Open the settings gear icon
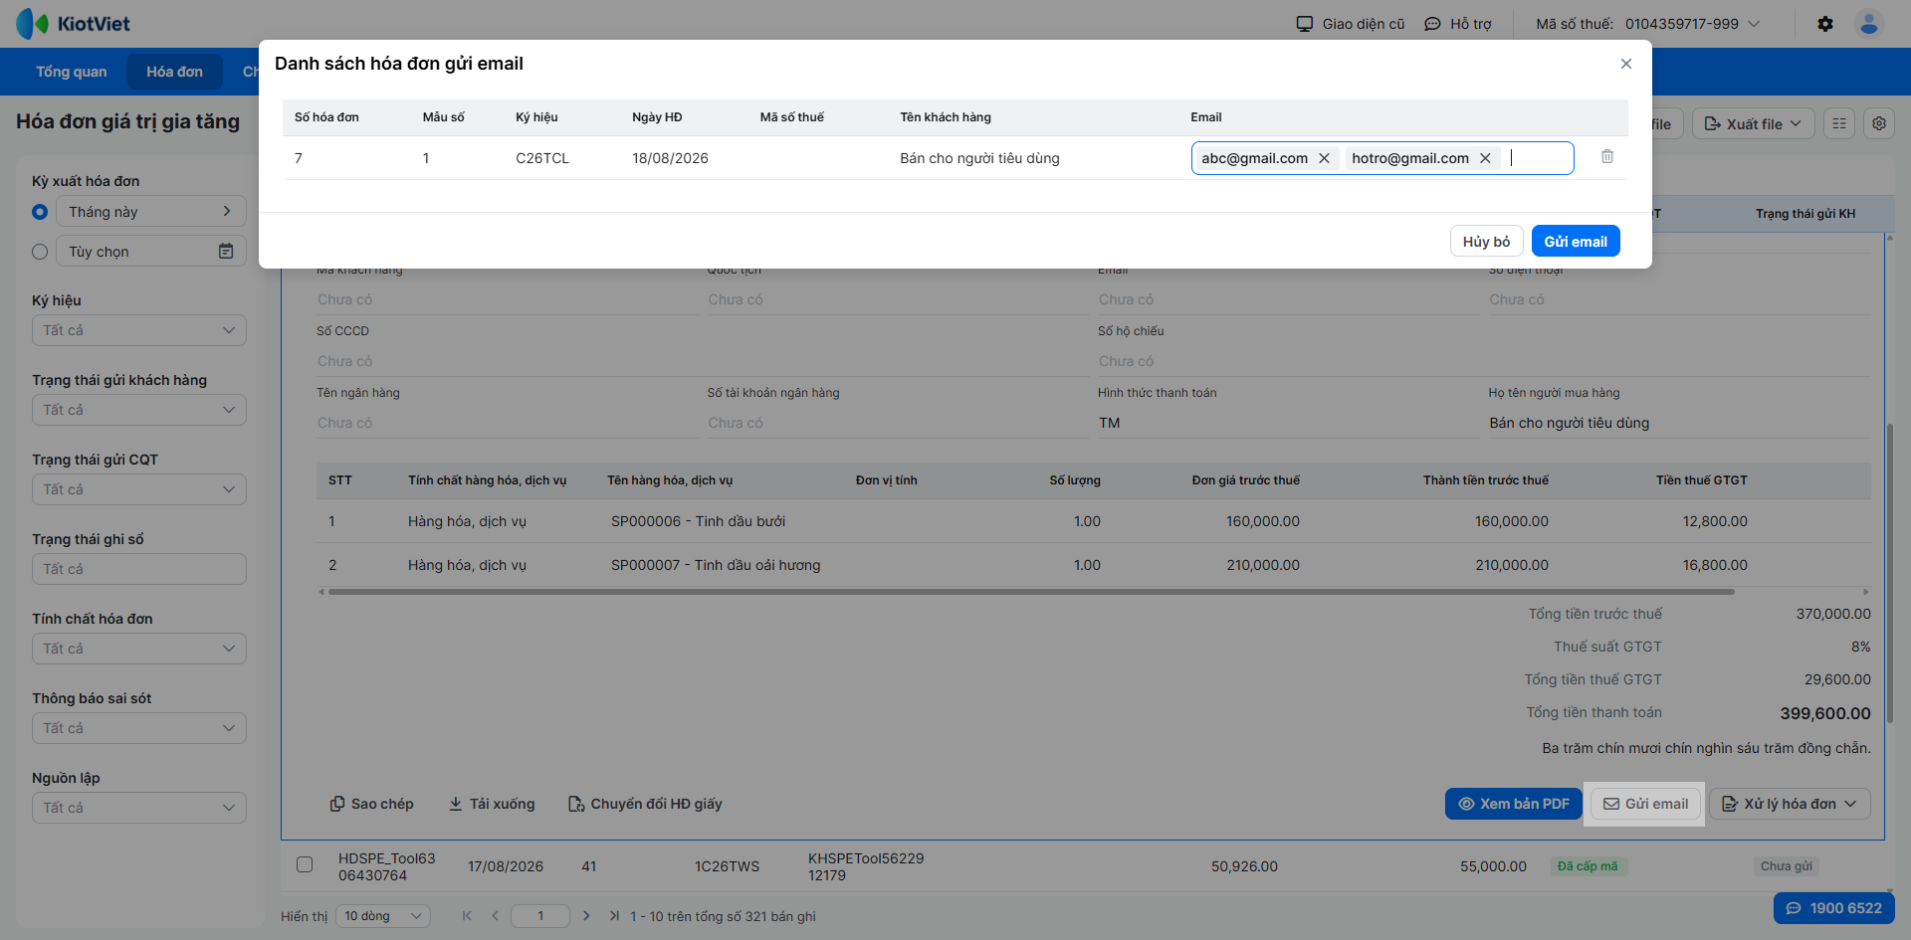 click(x=1825, y=24)
